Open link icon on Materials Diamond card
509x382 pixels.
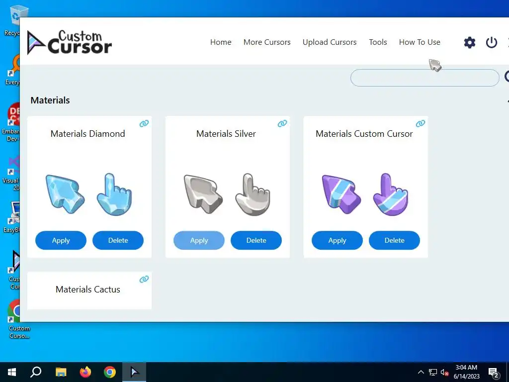pos(144,123)
